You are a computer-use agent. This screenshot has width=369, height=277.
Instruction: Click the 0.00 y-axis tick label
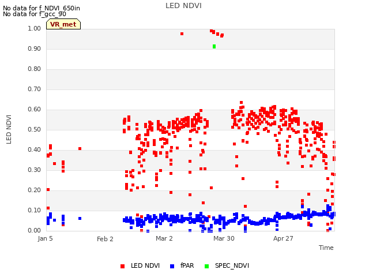pyautogui.click(x=35, y=230)
